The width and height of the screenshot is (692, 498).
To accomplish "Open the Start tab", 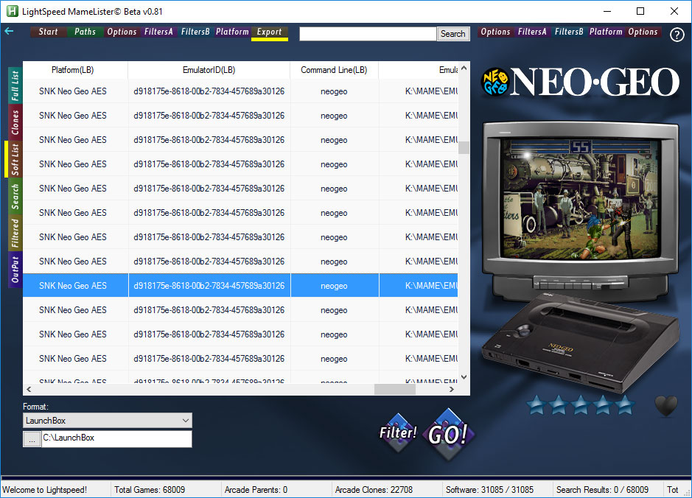I will [49, 32].
